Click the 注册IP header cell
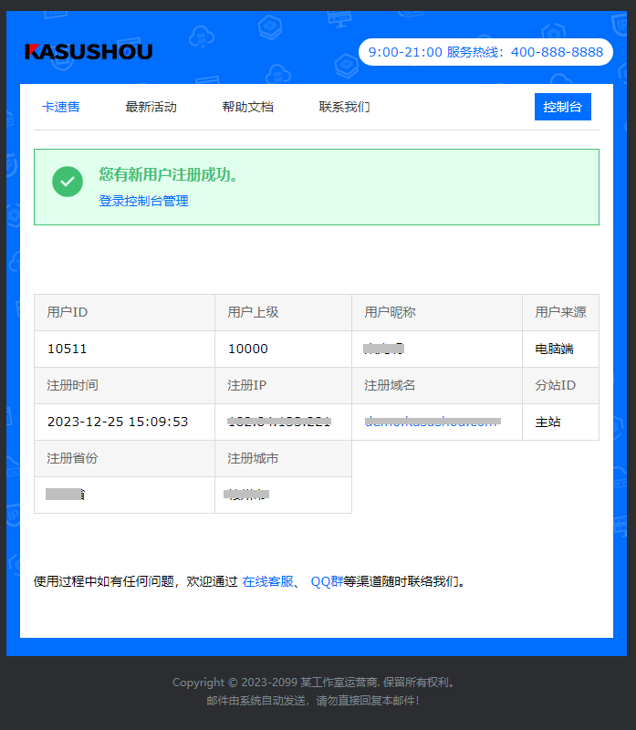The height and width of the screenshot is (730, 636). point(283,385)
